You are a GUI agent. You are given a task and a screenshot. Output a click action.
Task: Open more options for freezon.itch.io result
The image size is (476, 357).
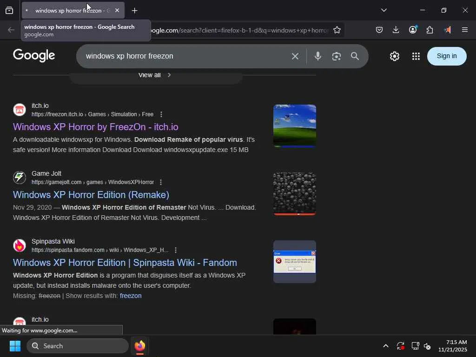click(x=161, y=114)
